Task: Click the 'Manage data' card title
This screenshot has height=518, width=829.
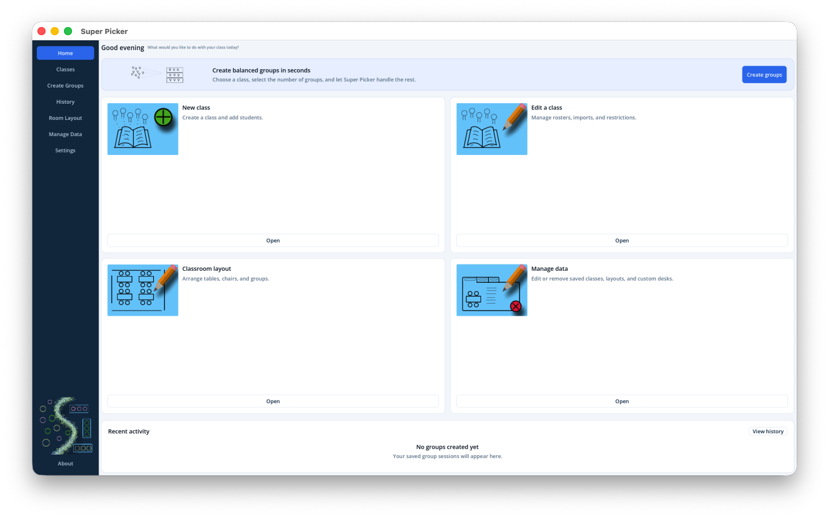Action: [x=550, y=269]
